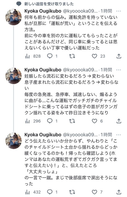This screenshot has height=197, width=127.
Task: Open the first tweet's three-dot menu
Action: pos(118,11)
